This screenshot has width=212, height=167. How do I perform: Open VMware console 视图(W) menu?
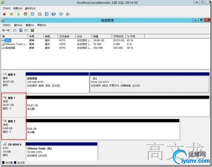coord(17,8)
